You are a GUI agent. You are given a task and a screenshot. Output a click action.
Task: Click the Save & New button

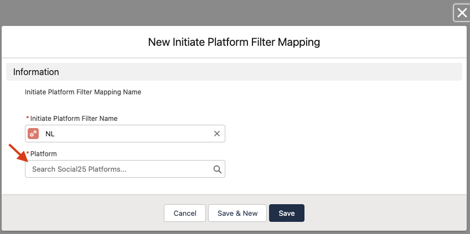coord(237,213)
